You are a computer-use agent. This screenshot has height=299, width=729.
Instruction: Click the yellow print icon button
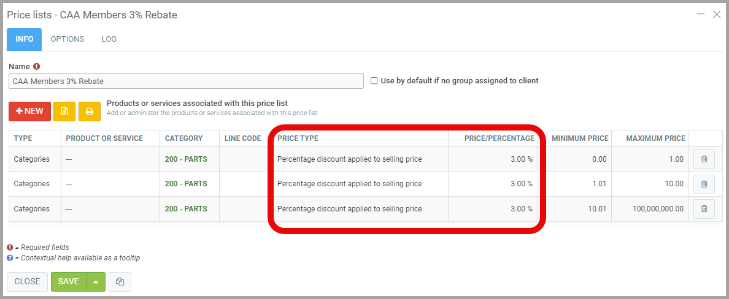coord(90,112)
